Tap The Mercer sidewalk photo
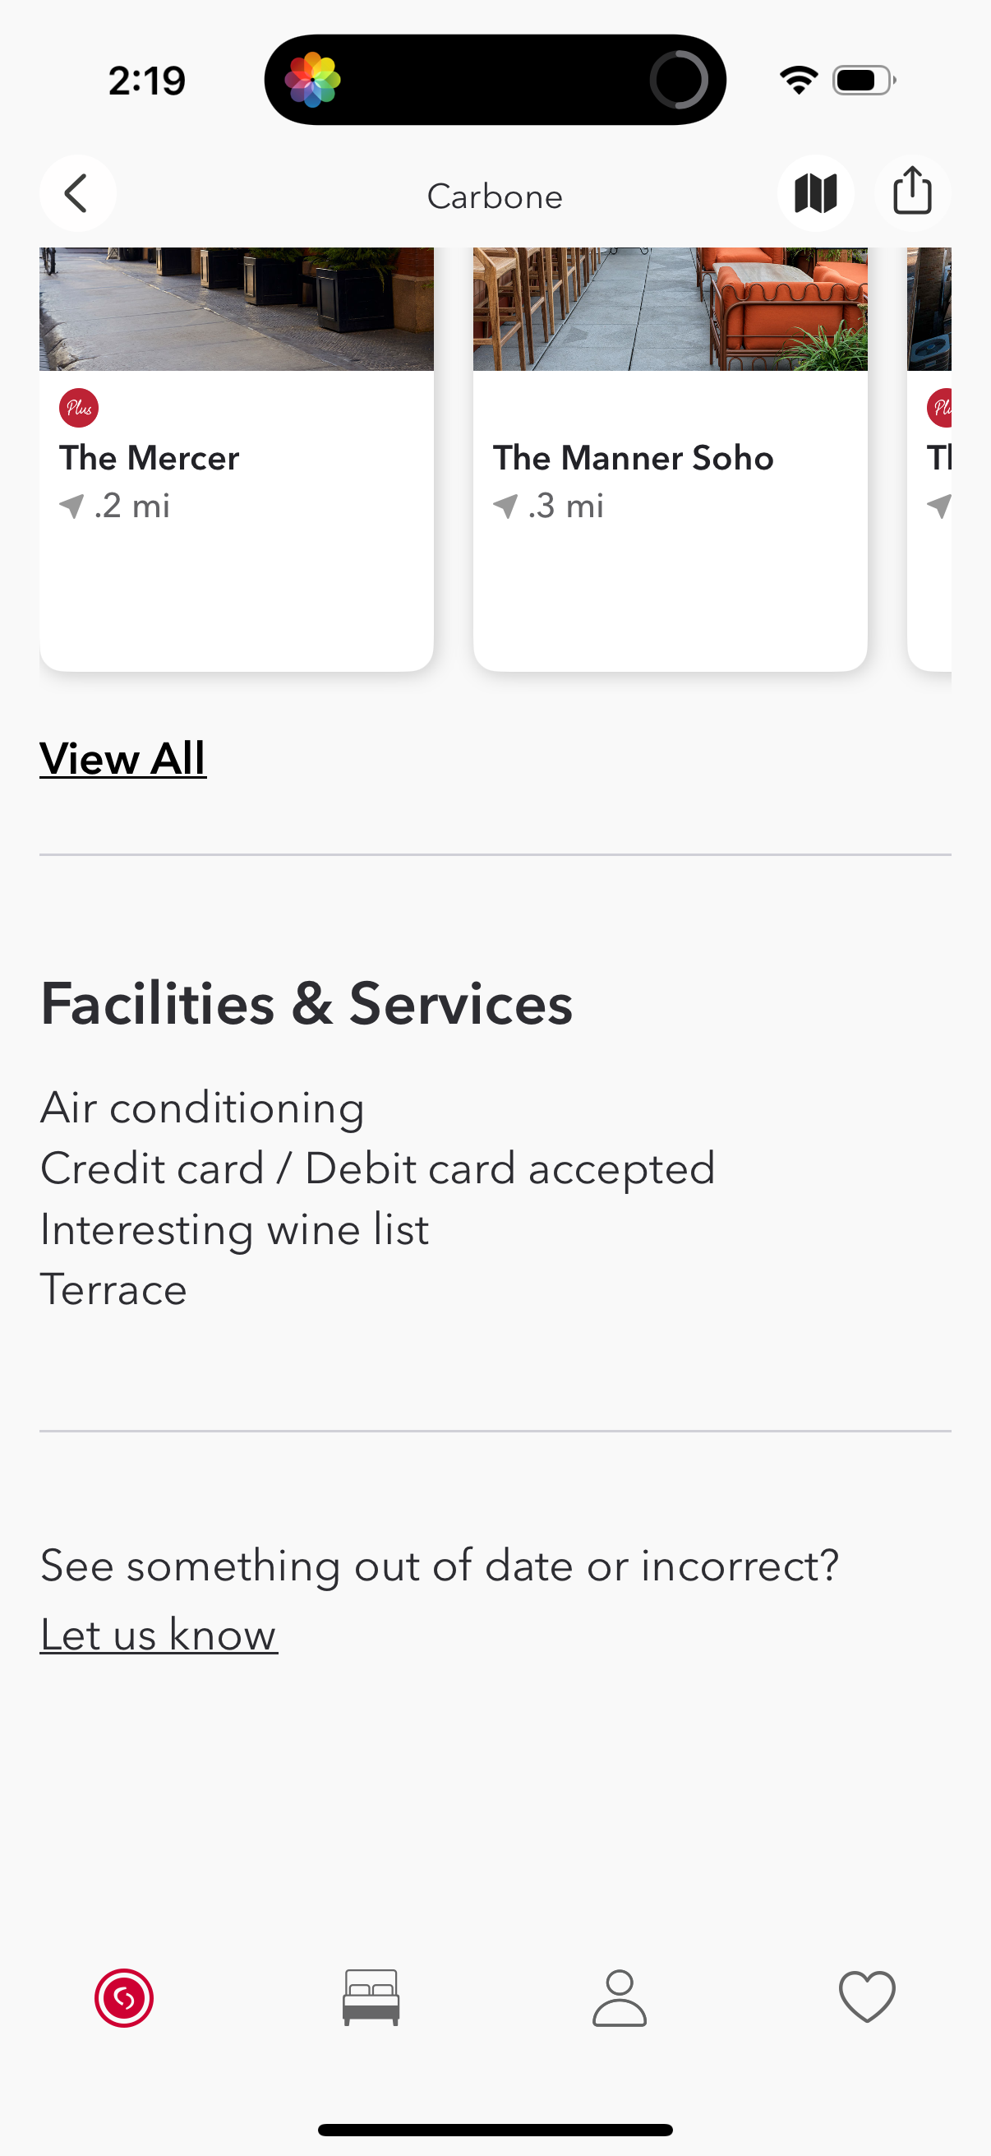This screenshot has height=2156, width=991. (236, 308)
